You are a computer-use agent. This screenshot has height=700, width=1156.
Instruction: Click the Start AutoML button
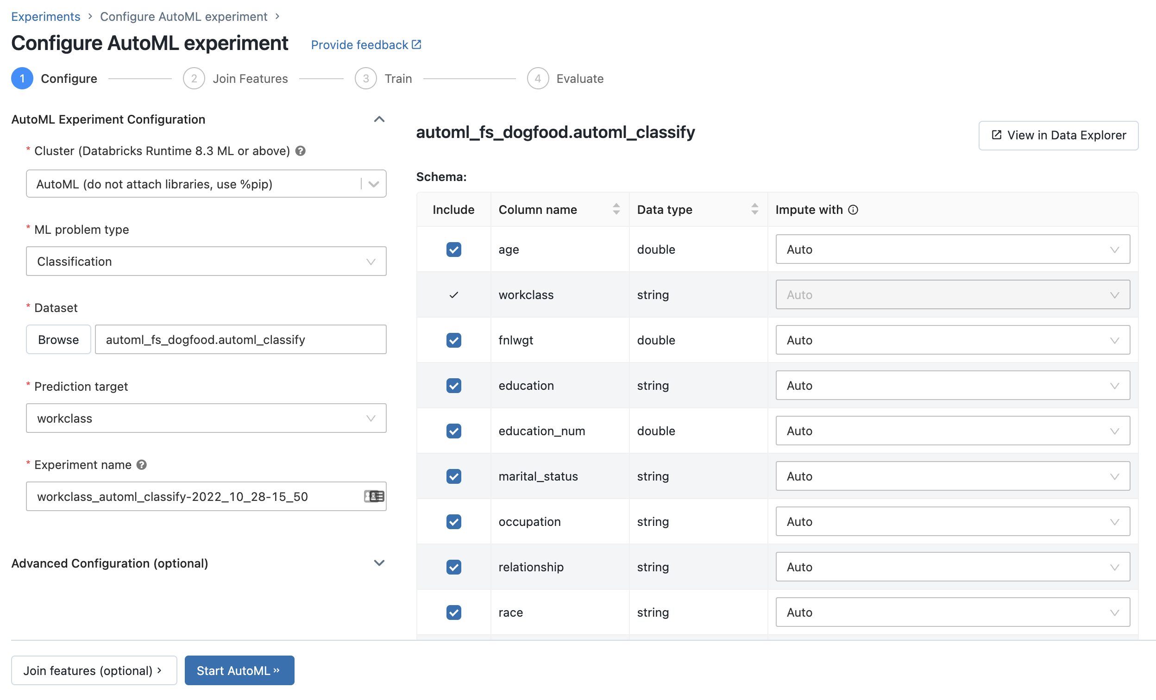coord(239,670)
